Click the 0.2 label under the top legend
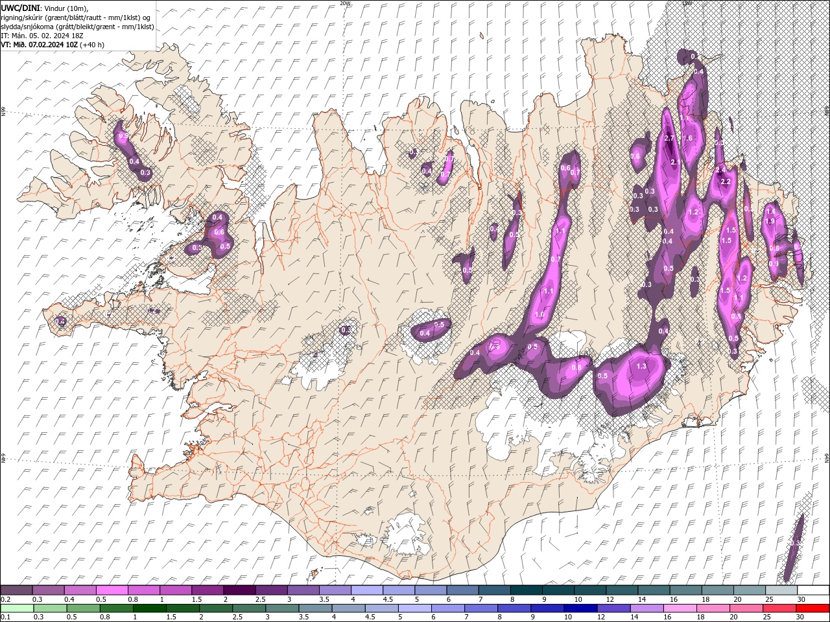The image size is (830, 622). tap(5, 599)
